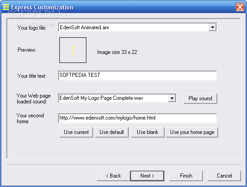Image resolution: width=247 pixels, height=187 pixels.
Task: Click the Express Customization title bar icon
Action: pos(6,7)
